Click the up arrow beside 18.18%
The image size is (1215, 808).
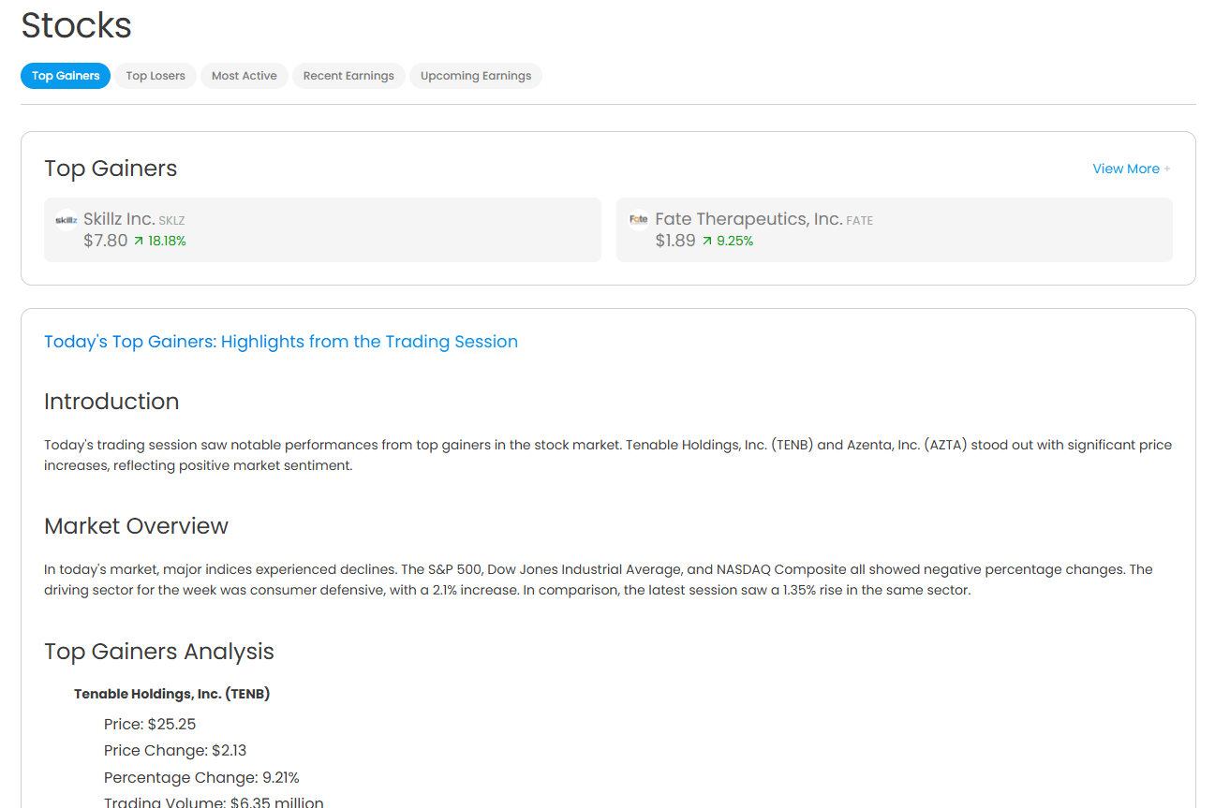139,242
